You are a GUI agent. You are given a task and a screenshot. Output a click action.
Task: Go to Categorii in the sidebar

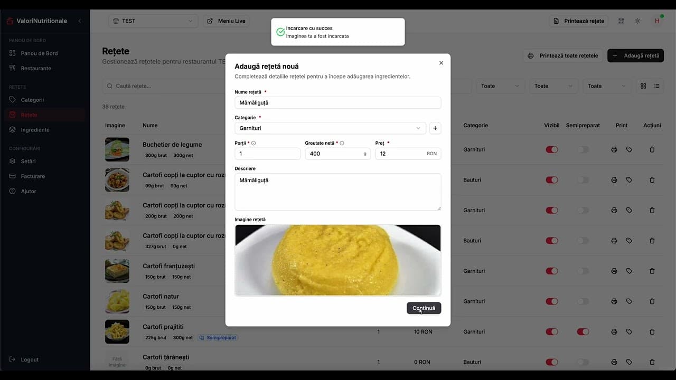(32, 100)
